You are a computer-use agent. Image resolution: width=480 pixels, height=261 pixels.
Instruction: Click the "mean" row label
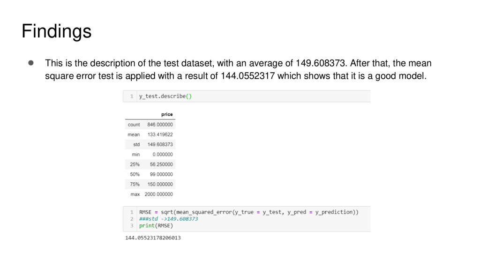(134, 134)
